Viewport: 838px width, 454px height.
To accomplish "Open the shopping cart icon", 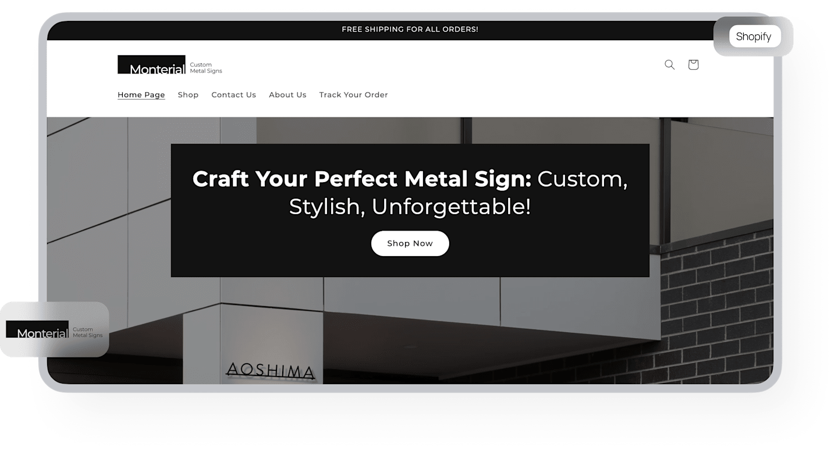I will 693,65.
